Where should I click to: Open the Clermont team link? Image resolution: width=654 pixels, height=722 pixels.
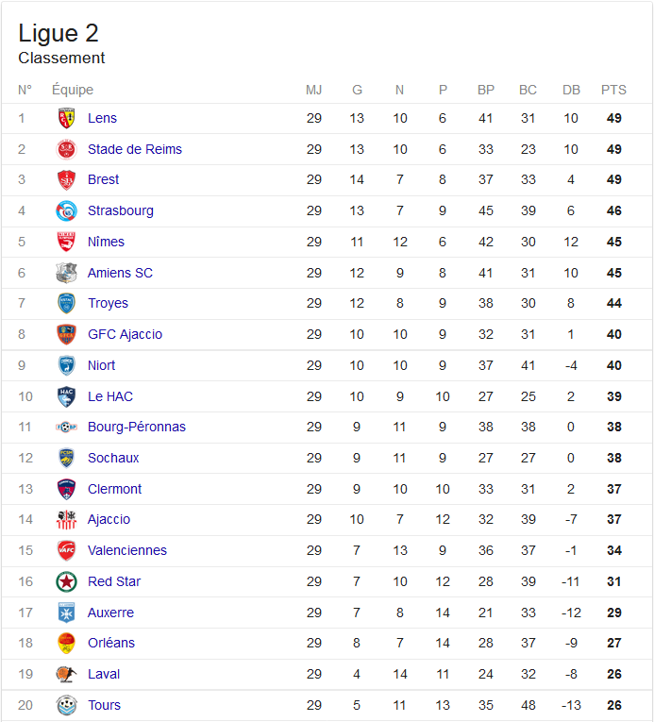coord(115,489)
